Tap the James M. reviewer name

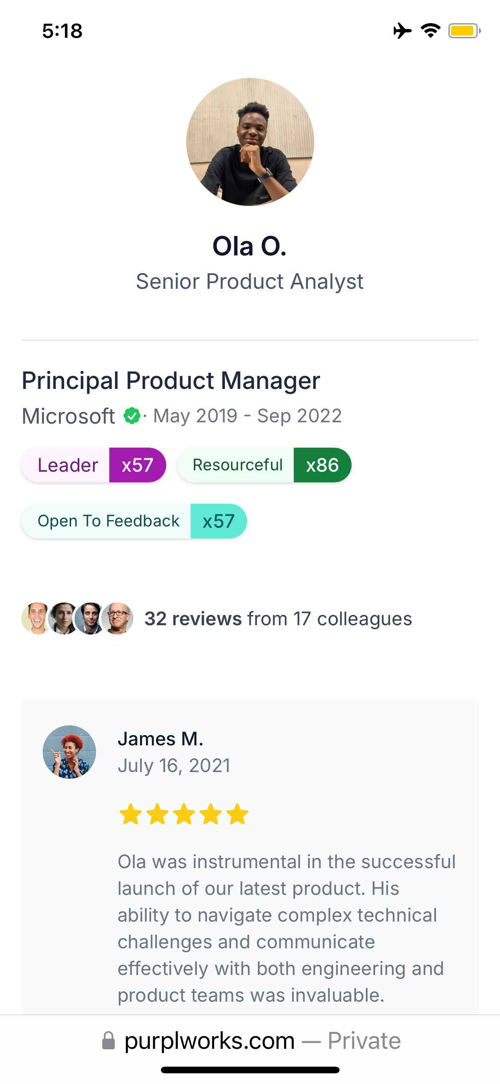pos(160,739)
